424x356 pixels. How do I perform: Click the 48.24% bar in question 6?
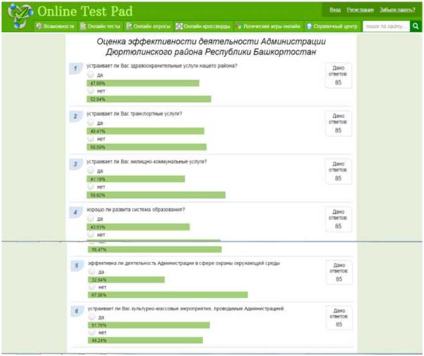[145, 340]
